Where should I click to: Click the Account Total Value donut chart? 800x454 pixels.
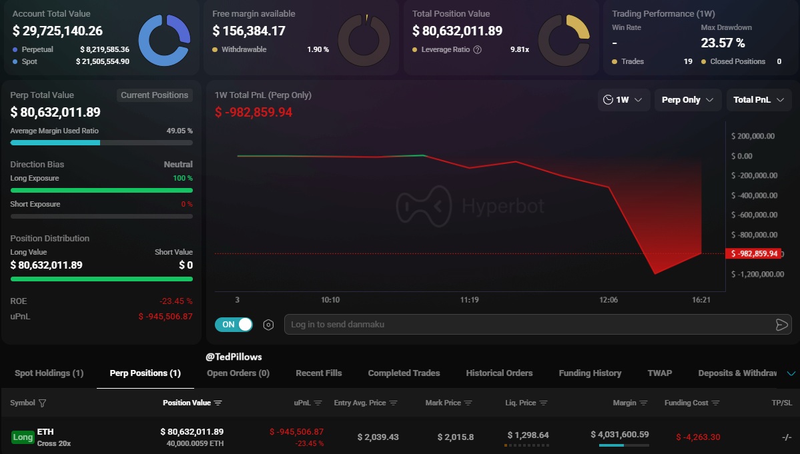click(x=164, y=40)
